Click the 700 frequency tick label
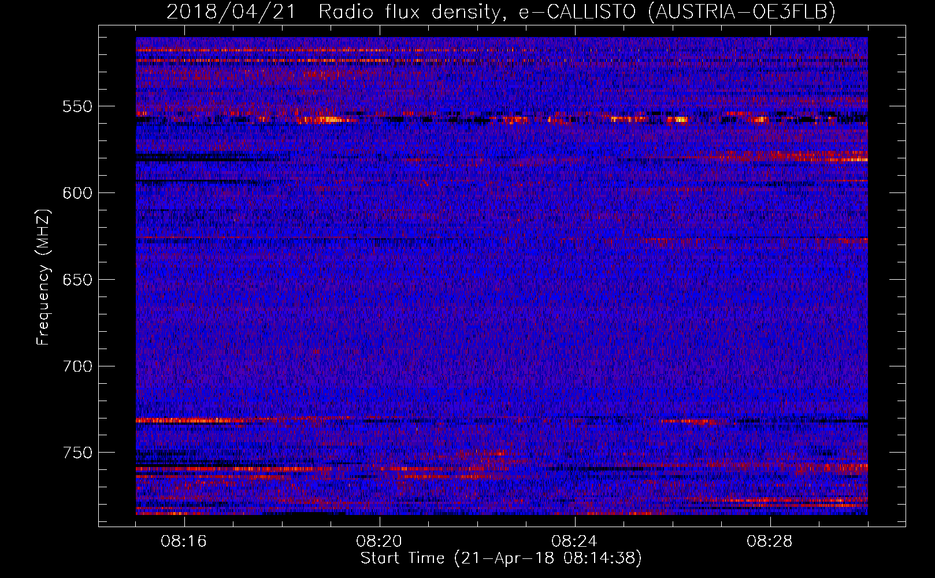The image size is (935, 578). point(77,366)
